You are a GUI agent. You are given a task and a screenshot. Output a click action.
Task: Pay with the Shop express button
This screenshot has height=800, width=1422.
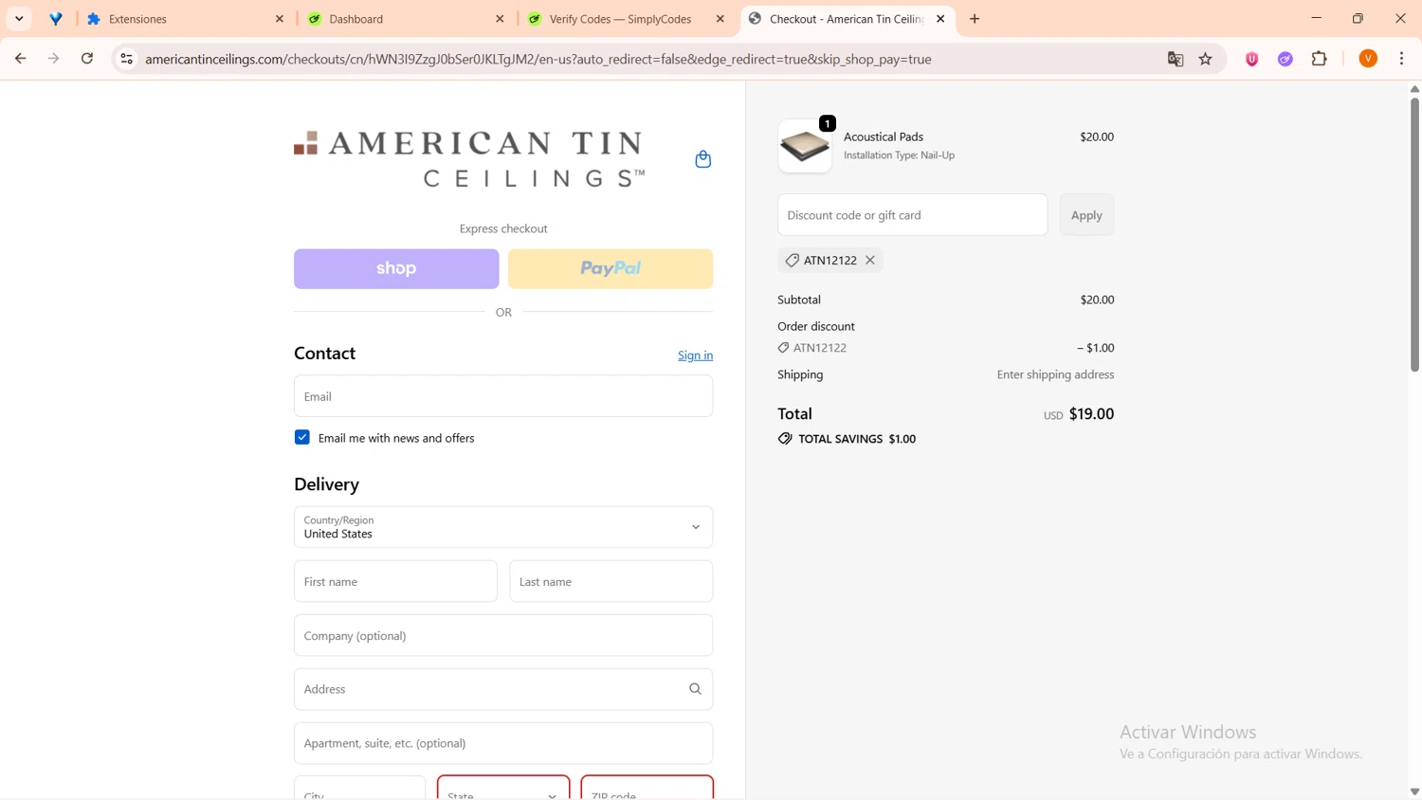click(396, 269)
